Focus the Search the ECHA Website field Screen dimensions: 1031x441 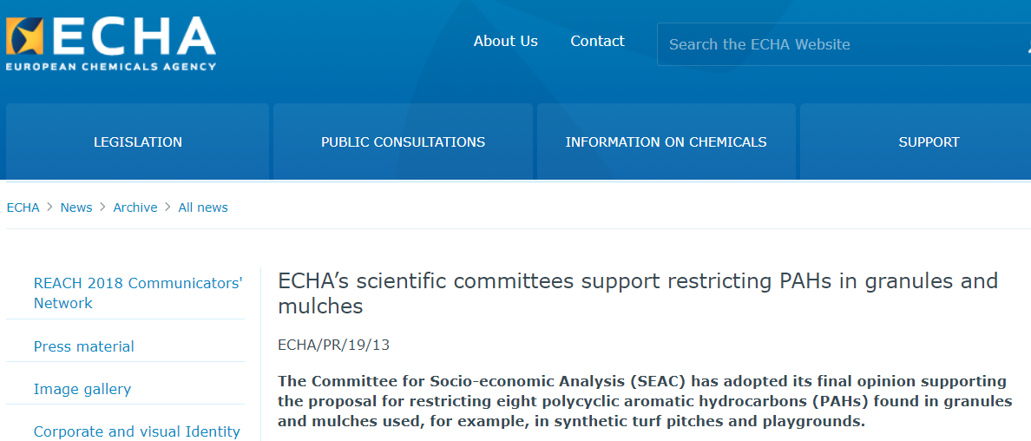click(833, 44)
